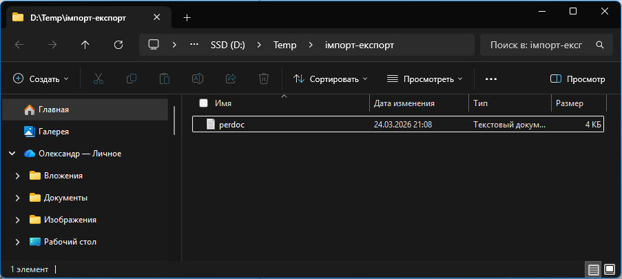Open the three-dots more options menu

[x=491, y=79]
